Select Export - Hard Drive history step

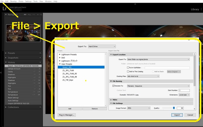[x=23, y=66]
